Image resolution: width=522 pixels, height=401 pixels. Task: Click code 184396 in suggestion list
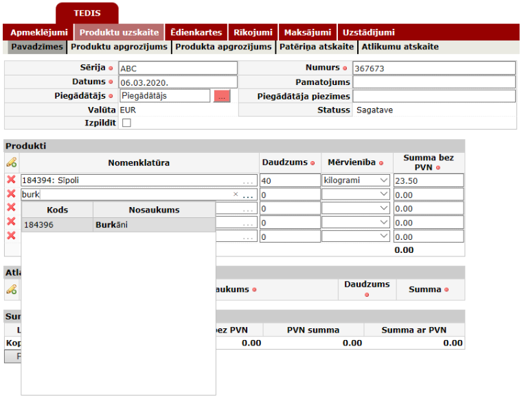[38, 225]
